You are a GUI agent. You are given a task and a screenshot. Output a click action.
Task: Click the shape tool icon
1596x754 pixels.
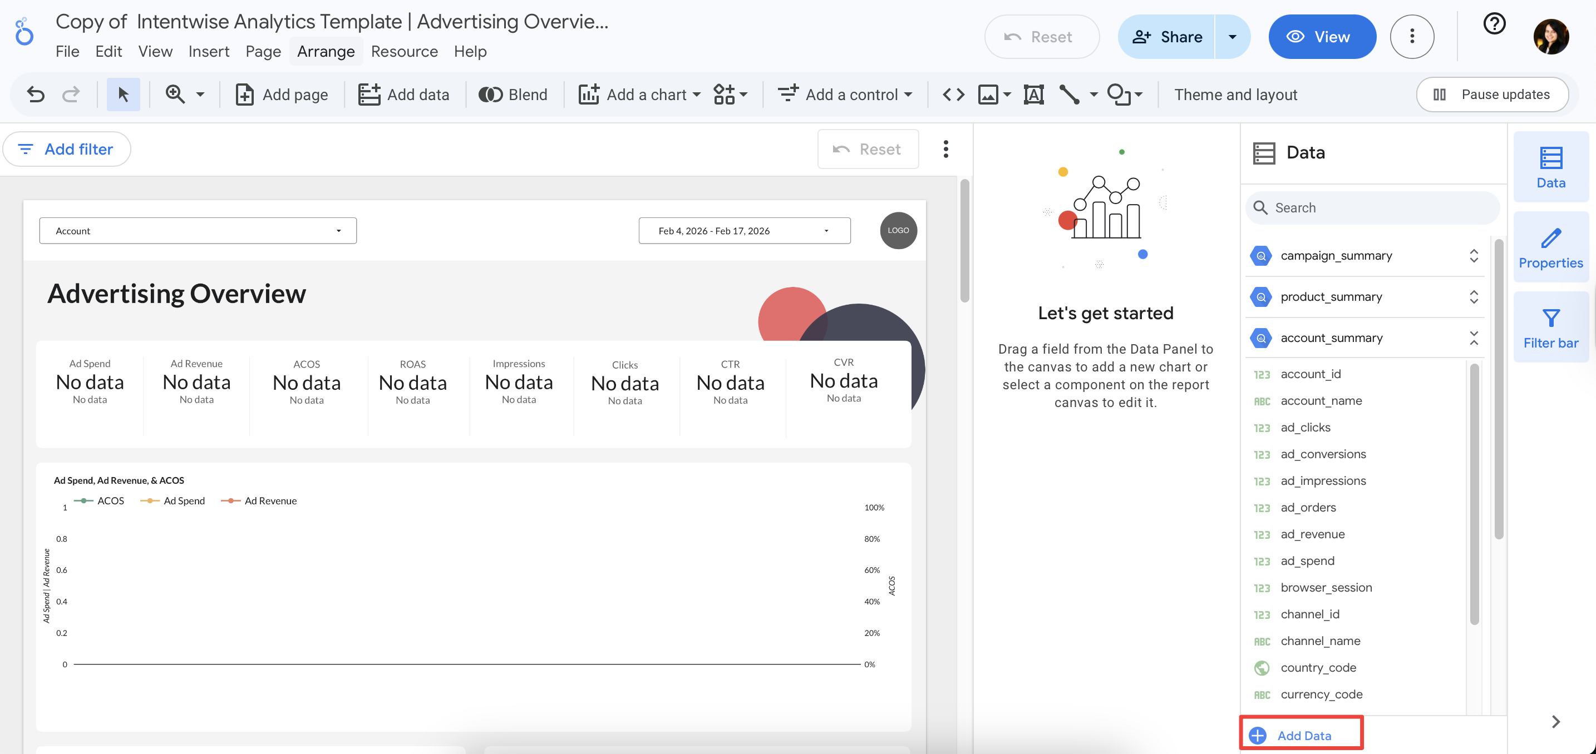[1119, 95]
